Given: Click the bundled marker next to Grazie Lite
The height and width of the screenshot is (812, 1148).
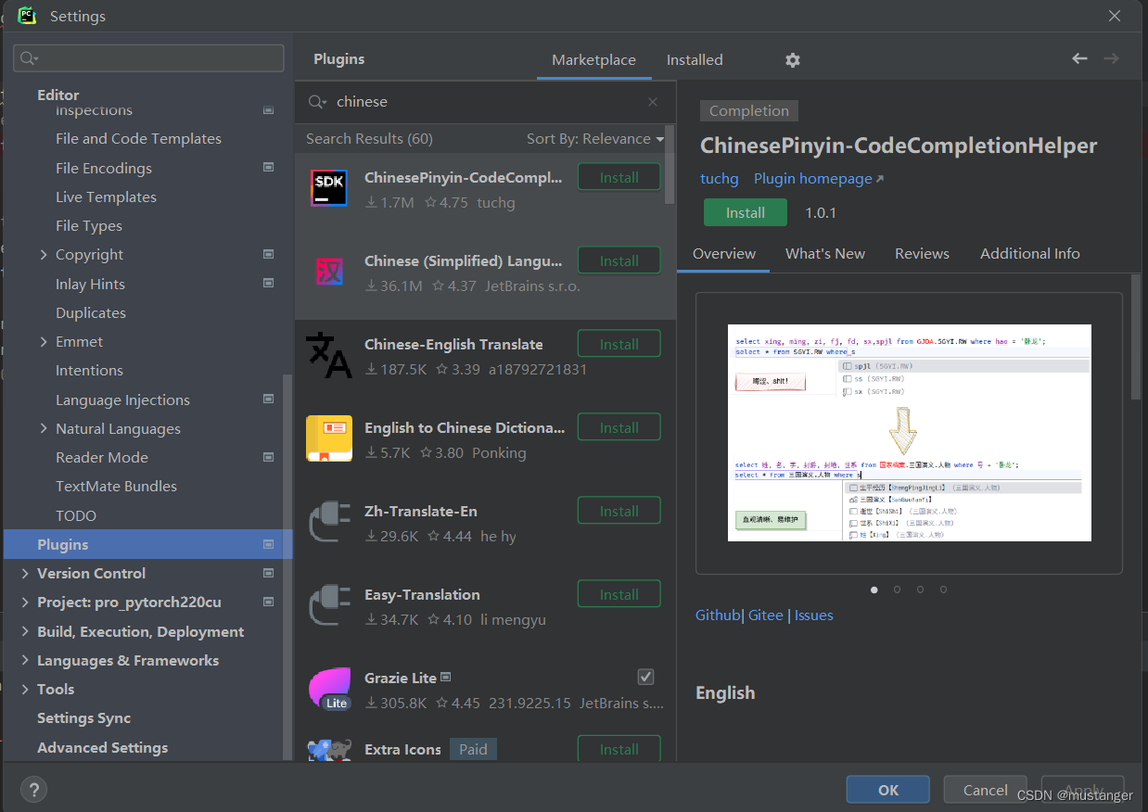Looking at the screenshot, I should tap(446, 678).
